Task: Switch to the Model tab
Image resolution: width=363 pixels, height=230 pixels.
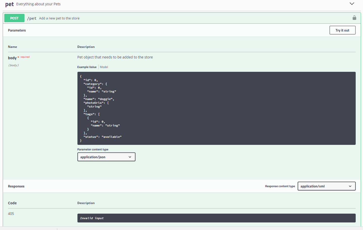Action: coord(104,67)
